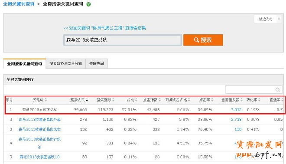Image resolution: width=286 pixels, height=164 pixels.
Task: Click the table filter search box
Action: point(253,89)
